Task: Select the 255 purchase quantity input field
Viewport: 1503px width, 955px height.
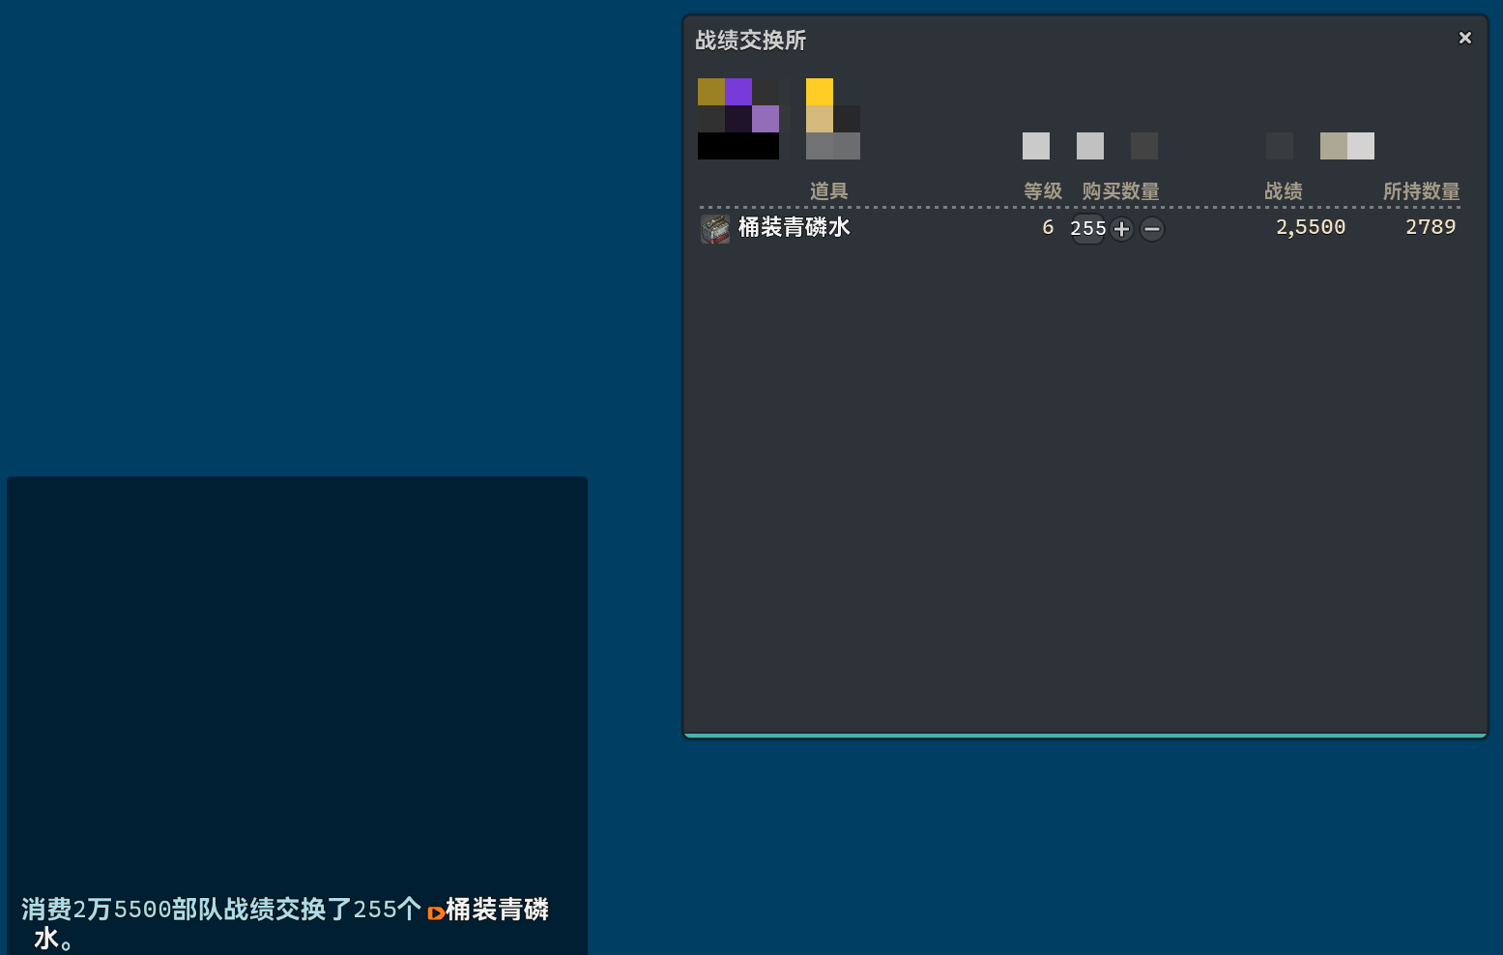Action: [1087, 229]
